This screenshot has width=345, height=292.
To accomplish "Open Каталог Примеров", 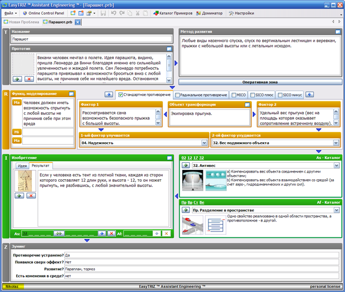I will click(x=173, y=13).
